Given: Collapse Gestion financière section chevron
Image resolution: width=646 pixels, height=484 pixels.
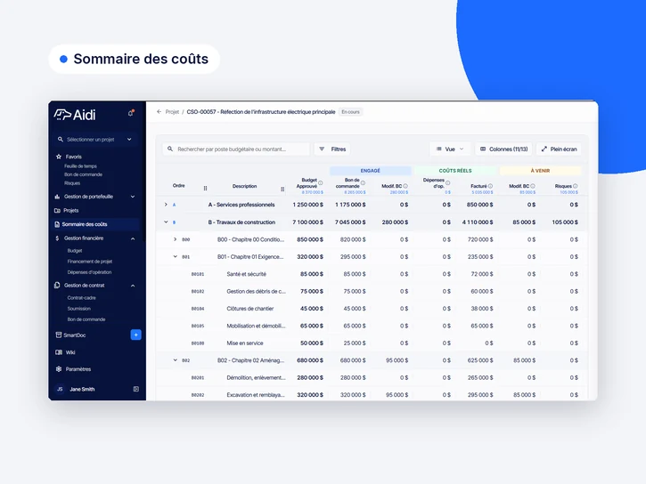Looking at the screenshot, I should (x=133, y=238).
